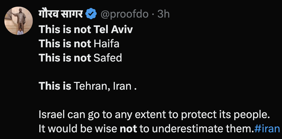
Task: Click the display name गौरव सागर
Action: point(61,14)
